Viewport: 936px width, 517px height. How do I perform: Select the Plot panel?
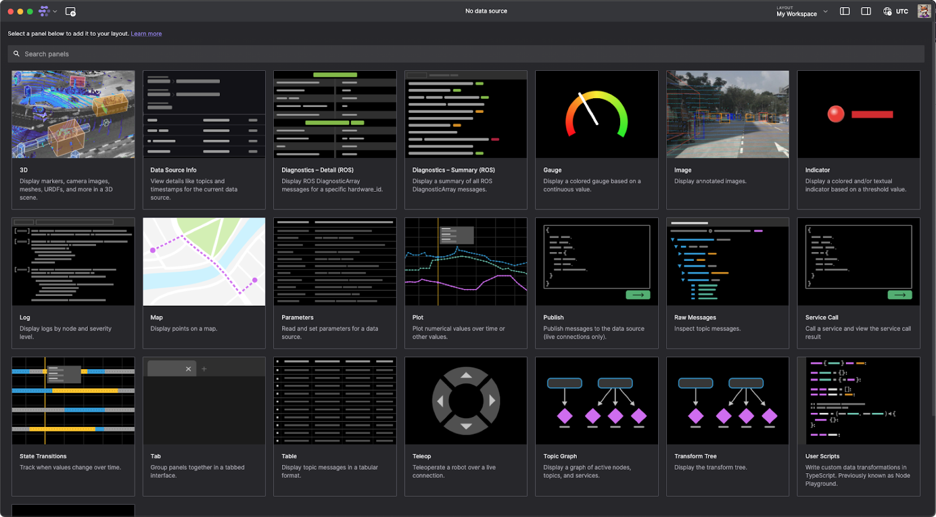[466, 282]
